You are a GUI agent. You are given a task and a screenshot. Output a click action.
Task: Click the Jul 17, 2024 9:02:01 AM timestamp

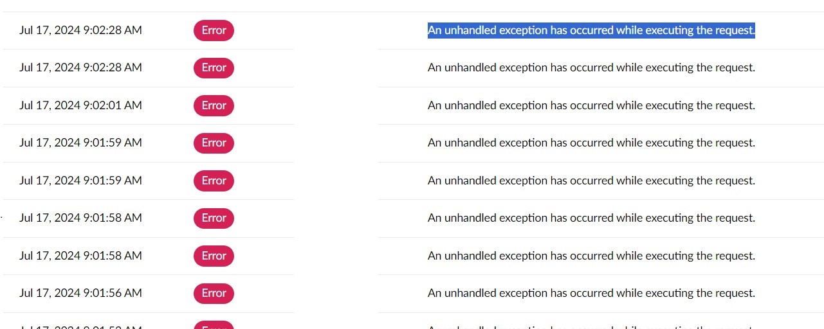[80, 105]
